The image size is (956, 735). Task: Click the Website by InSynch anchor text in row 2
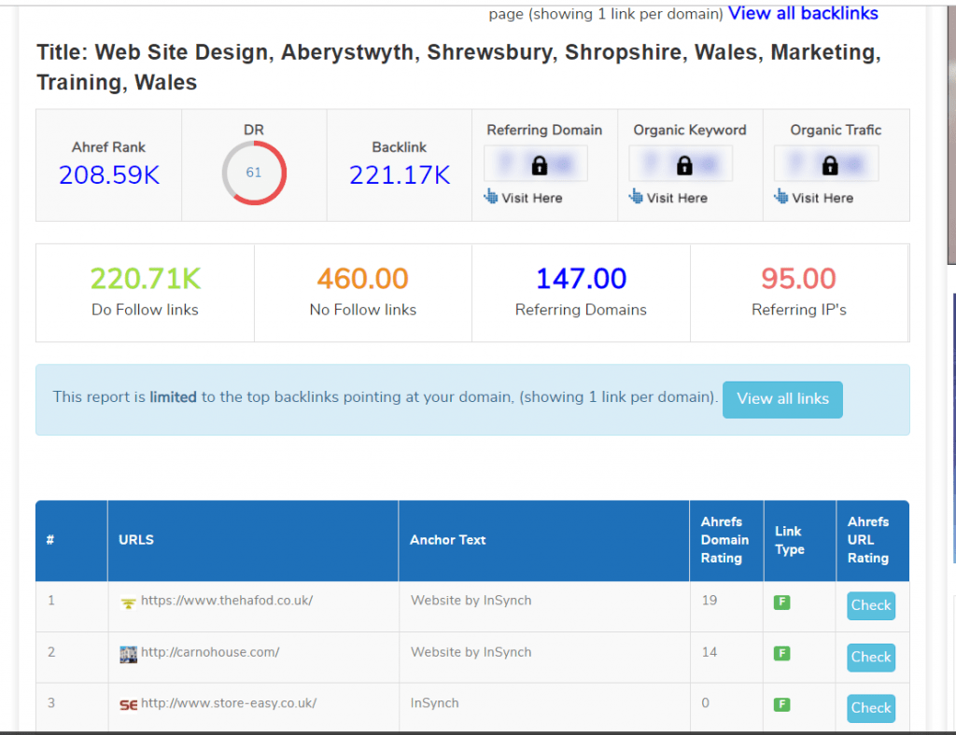tap(471, 652)
